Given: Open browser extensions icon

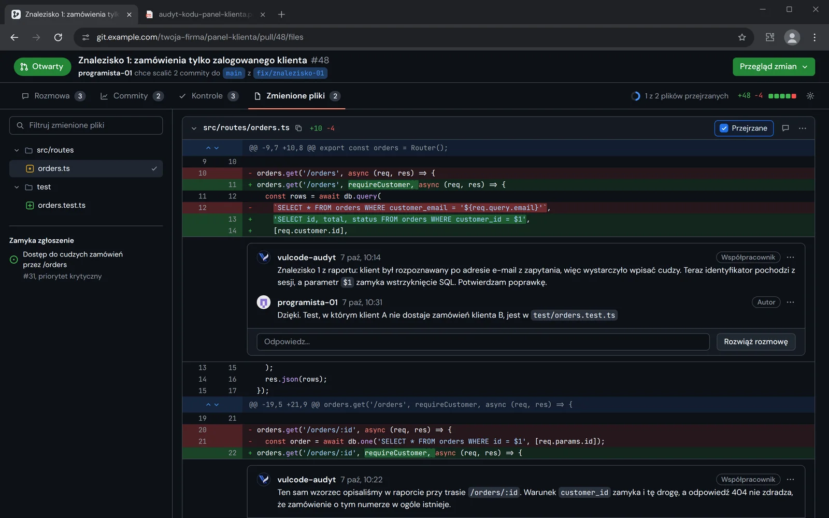Looking at the screenshot, I should (770, 37).
